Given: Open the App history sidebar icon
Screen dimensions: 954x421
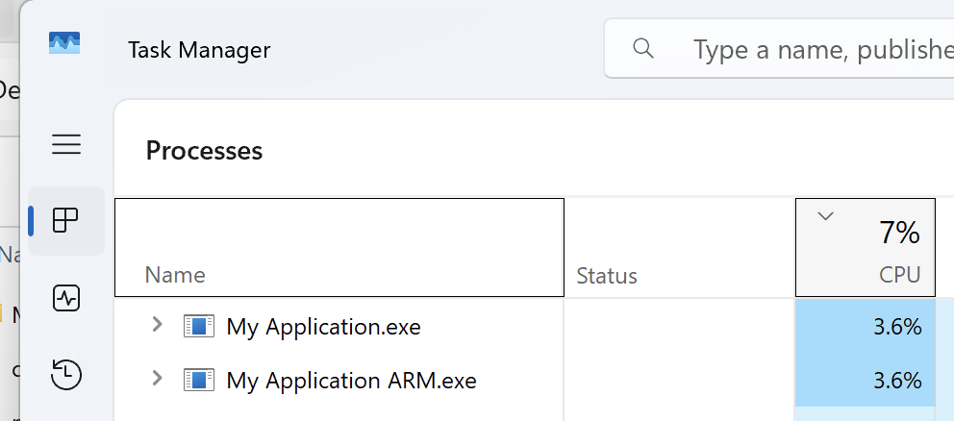Looking at the screenshot, I should pyautogui.click(x=66, y=374).
